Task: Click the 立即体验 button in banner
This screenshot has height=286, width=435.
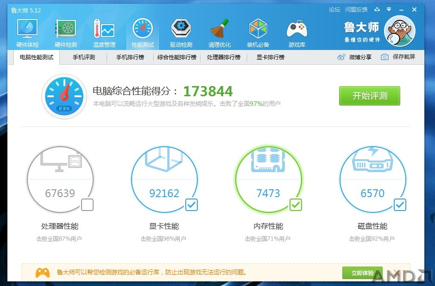Action: (x=362, y=273)
